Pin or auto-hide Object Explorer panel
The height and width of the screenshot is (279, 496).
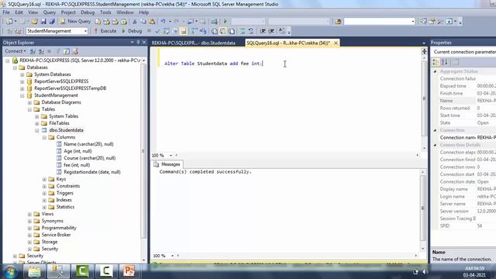138,42
